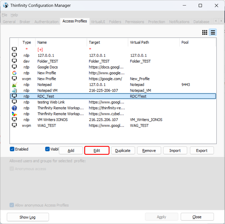Click the Export button

[202, 151]
